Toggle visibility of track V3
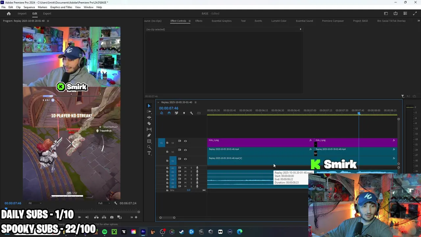Viewport: 421px width, 237px height. click(185, 141)
